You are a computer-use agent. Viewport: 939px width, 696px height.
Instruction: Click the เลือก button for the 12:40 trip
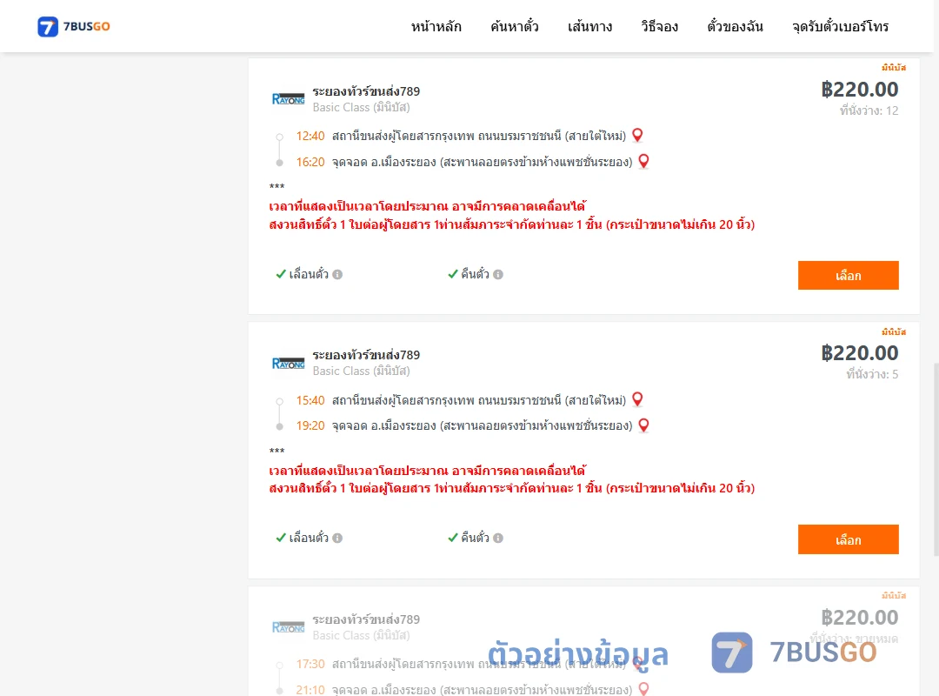848,275
